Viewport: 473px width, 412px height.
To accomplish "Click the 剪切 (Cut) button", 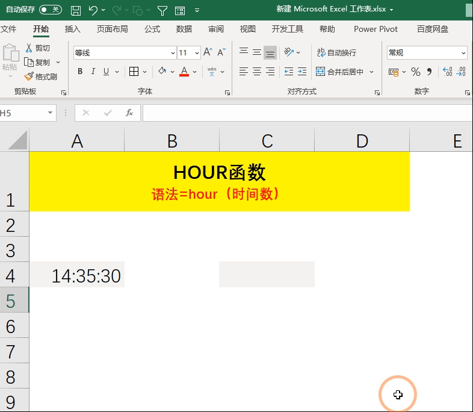I will click(38, 48).
